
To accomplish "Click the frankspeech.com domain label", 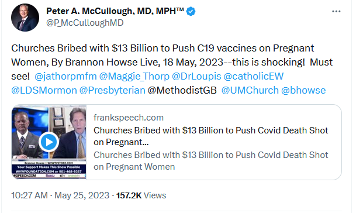I will (x=129, y=118).
